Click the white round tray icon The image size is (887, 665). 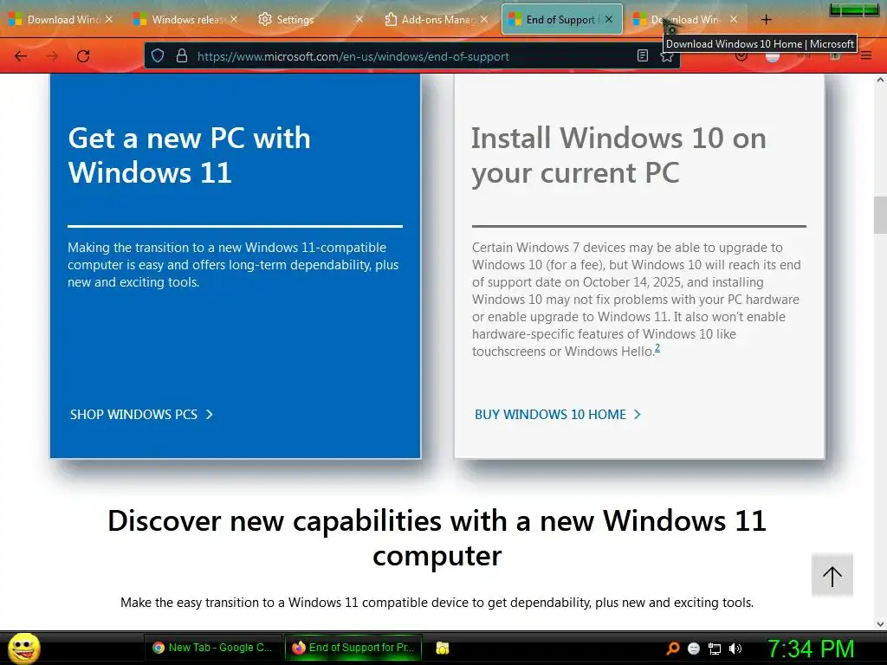694,649
